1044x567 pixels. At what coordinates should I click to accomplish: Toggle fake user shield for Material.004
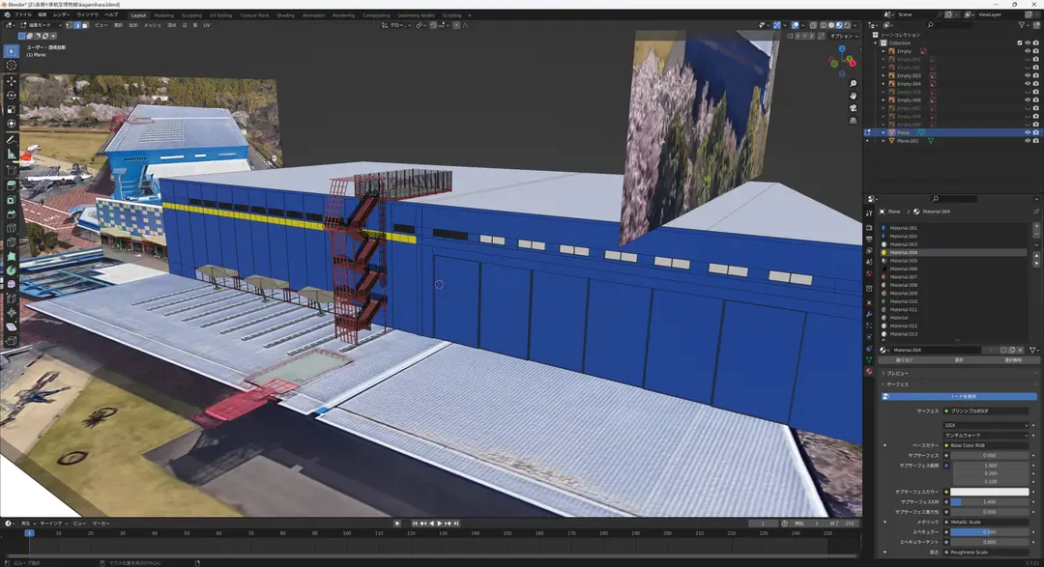point(1003,350)
